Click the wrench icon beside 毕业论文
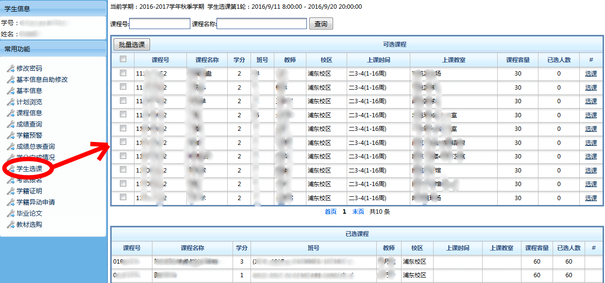 pos(11,213)
